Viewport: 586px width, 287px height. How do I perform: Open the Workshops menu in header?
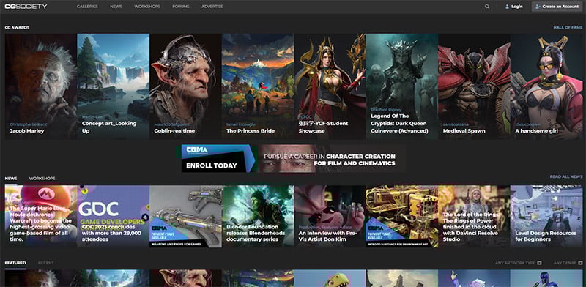coord(147,7)
